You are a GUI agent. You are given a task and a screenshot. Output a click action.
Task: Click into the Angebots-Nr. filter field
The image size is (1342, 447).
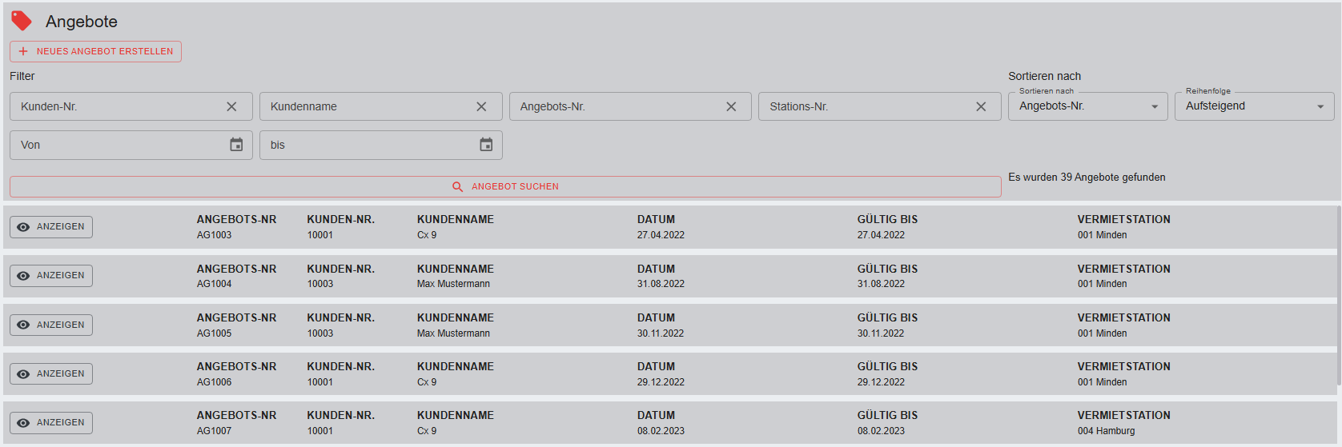(x=614, y=106)
